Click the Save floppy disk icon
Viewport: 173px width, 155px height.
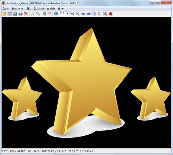[x=15, y=14]
